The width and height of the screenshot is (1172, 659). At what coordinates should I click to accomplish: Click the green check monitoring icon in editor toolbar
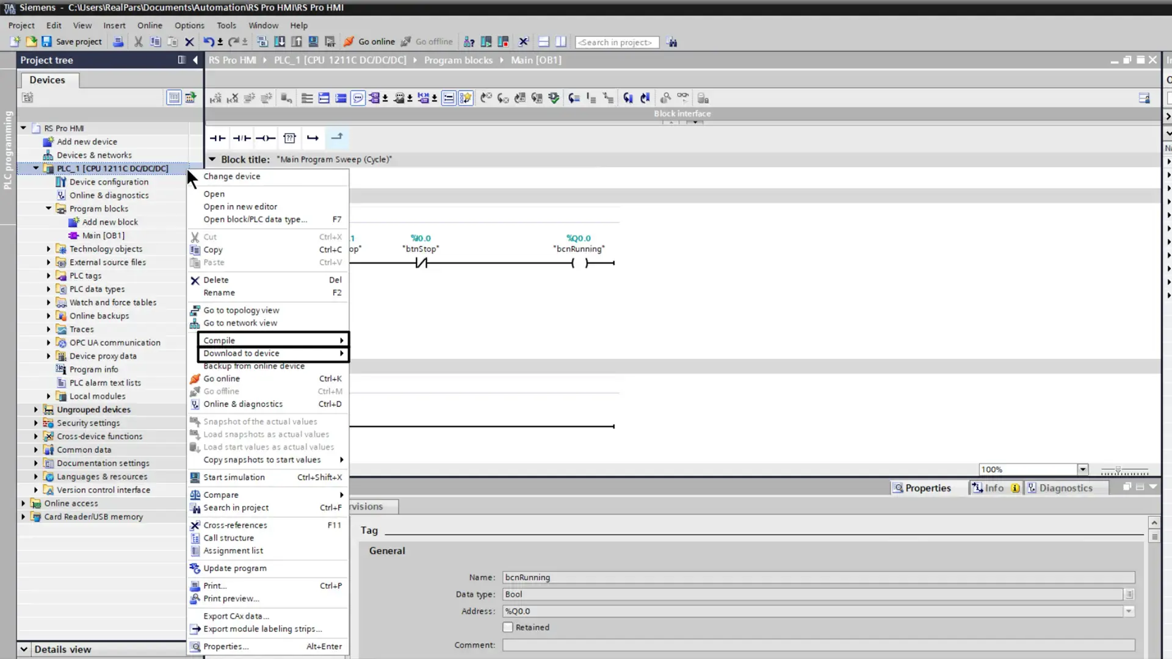coord(554,98)
